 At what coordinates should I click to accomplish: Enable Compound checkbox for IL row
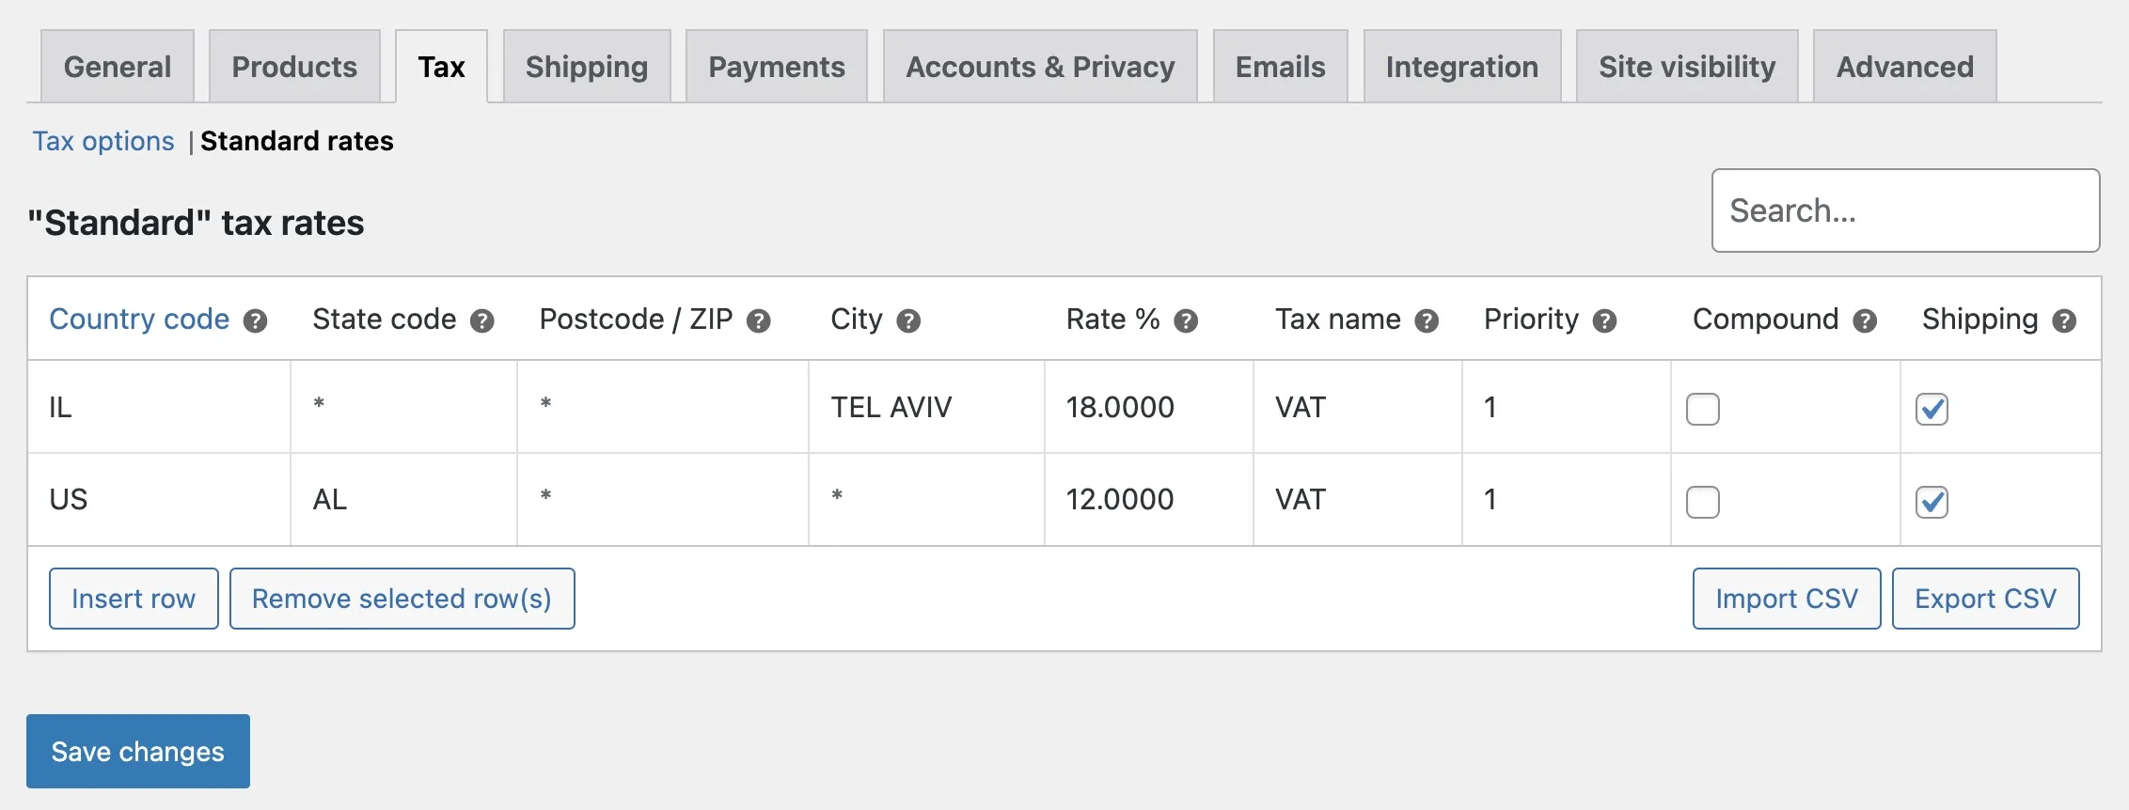pos(1703,410)
